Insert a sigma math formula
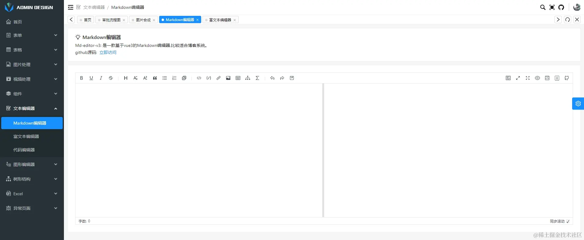 (x=257, y=78)
